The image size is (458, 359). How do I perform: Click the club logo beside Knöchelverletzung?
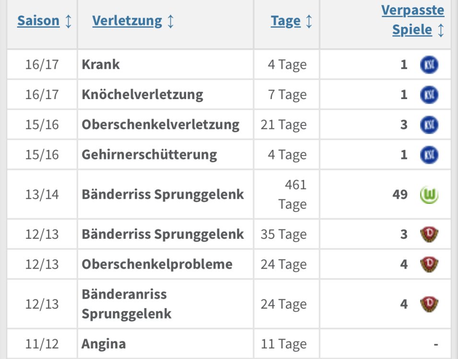429,95
